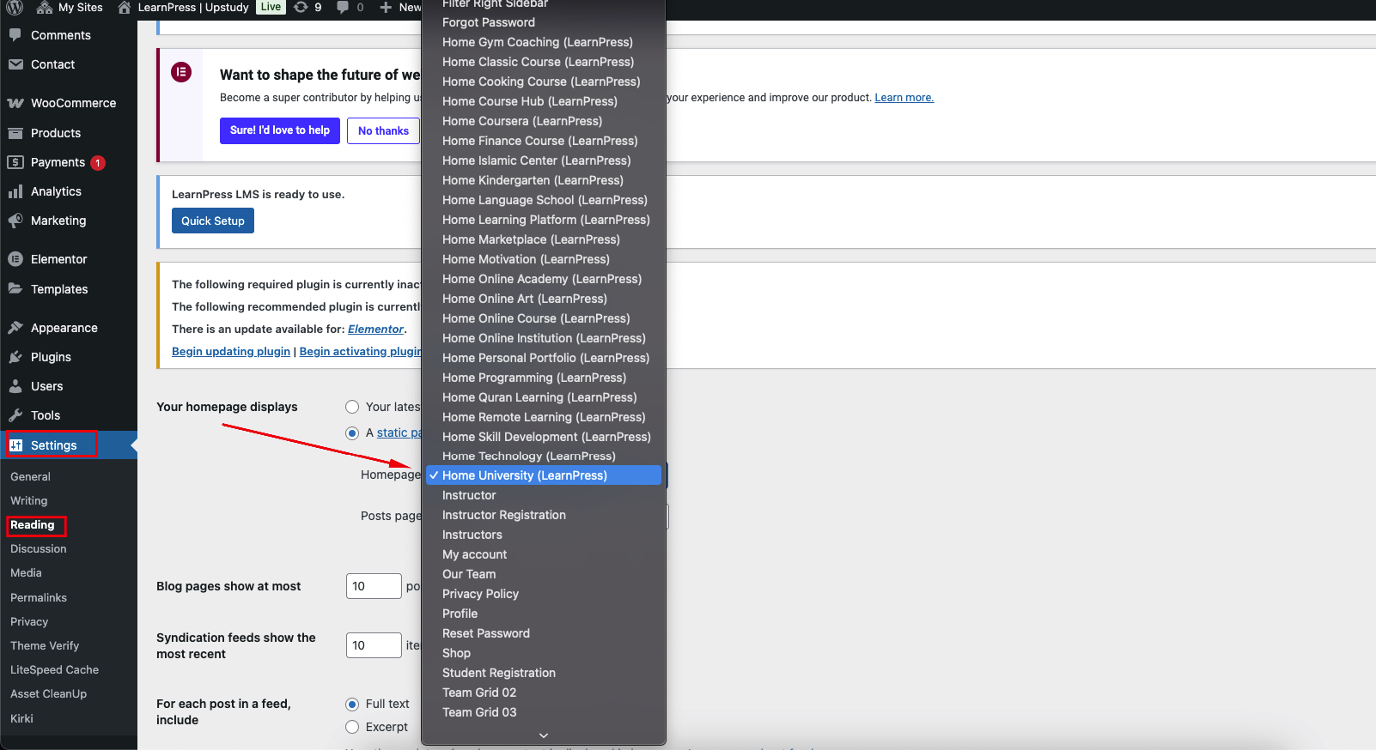Choose Home University (LearnPress) selected option
This screenshot has width=1376, height=750.
pyautogui.click(x=545, y=475)
